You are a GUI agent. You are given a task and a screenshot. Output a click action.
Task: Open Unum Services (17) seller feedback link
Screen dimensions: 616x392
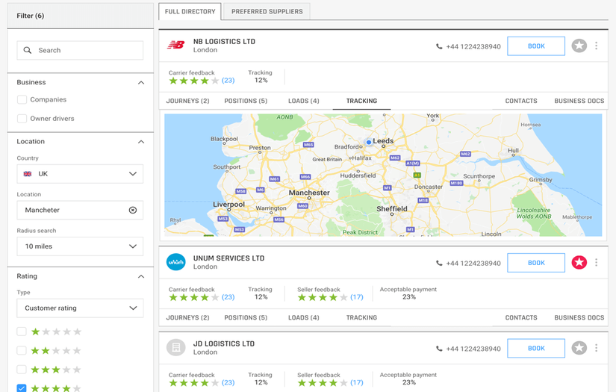pos(357,297)
